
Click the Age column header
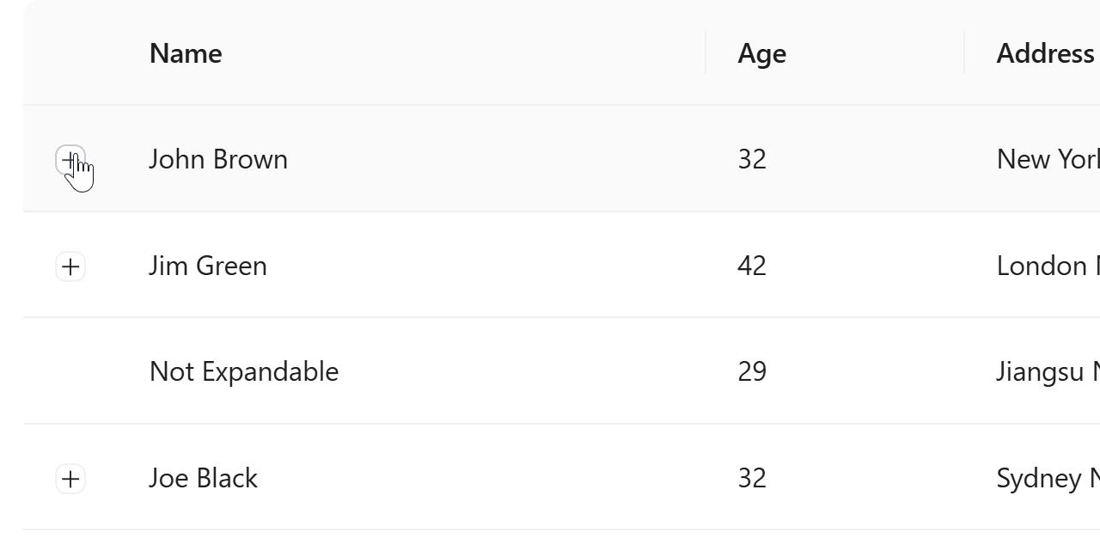click(x=761, y=53)
